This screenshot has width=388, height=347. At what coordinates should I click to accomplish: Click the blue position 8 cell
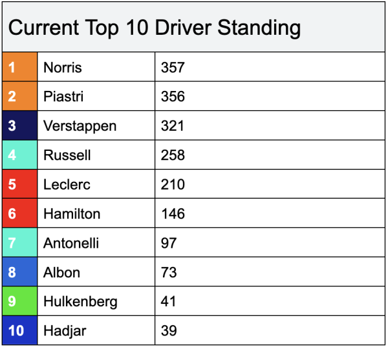point(19,272)
